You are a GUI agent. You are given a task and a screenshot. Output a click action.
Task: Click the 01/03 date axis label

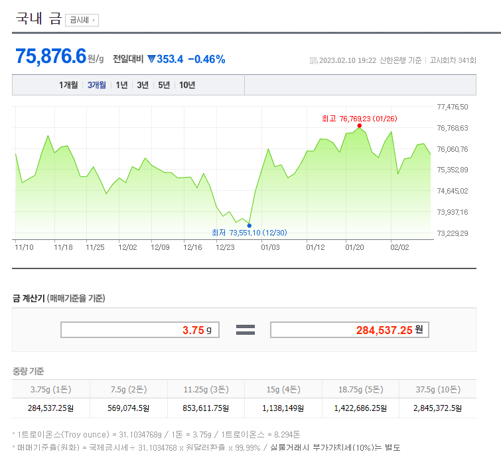pos(270,247)
